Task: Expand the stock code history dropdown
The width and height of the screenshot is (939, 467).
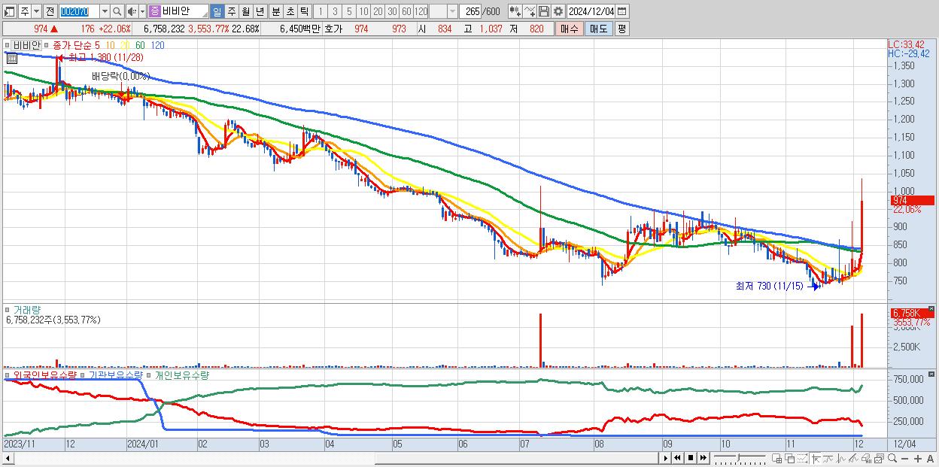Action: (105, 11)
